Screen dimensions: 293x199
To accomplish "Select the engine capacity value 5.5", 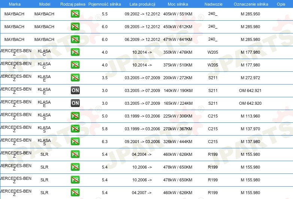I will point(105,14).
